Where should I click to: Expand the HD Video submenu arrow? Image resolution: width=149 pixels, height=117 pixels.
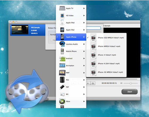click(84, 15)
